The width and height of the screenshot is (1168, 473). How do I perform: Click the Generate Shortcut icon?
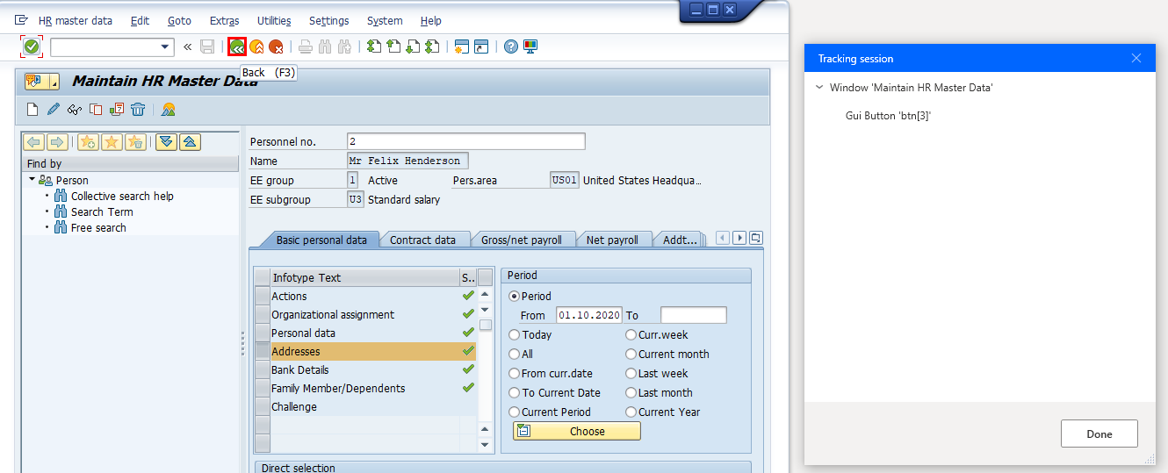pyautogui.click(x=481, y=47)
